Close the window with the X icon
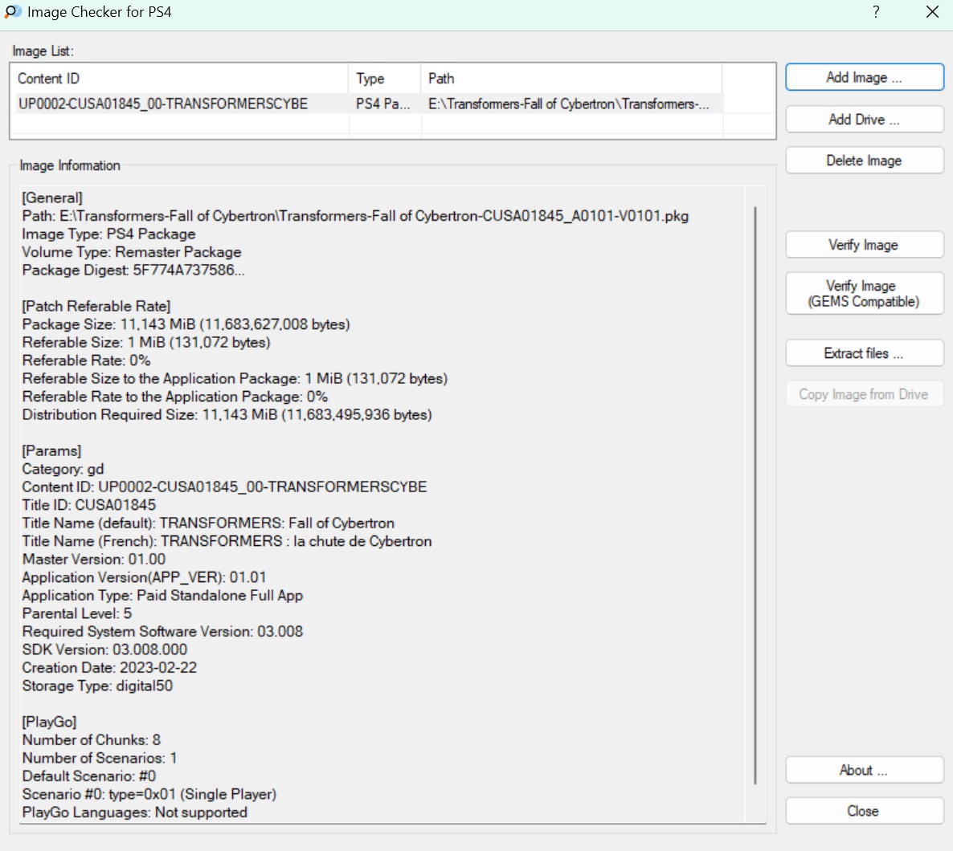Viewport: 953px width, 851px height. tap(932, 12)
